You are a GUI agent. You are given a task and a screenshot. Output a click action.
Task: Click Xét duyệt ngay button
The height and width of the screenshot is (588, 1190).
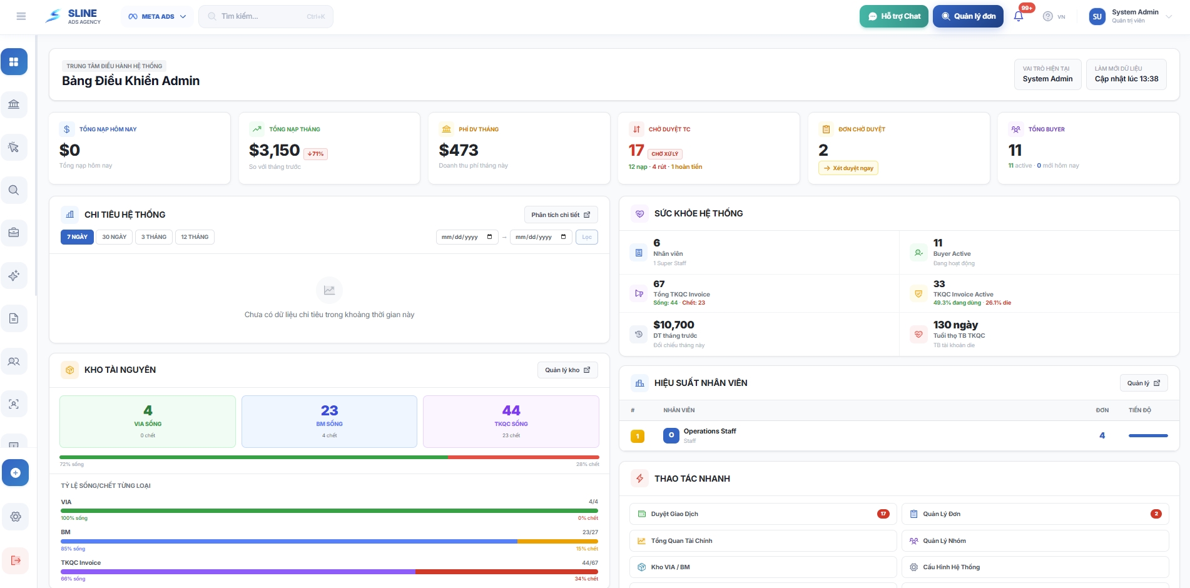pos(848,168)
